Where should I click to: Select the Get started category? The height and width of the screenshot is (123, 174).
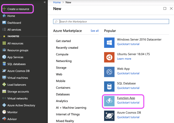click(x=63, y=41)
